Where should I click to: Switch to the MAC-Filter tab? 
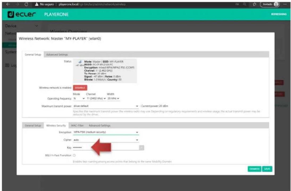[x=76, y=125]
